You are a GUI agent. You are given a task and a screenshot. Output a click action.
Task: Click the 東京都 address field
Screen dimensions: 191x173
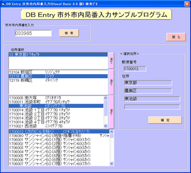[148, 83]
